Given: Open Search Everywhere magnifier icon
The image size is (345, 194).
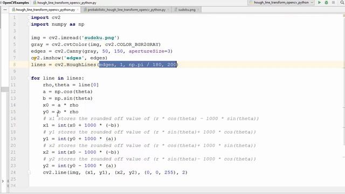Looking at the screenshot, I should (342, 2).
